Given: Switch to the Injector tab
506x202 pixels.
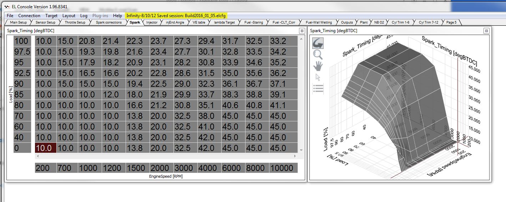Looking at the screenshot, I should [x=152, y=22].
